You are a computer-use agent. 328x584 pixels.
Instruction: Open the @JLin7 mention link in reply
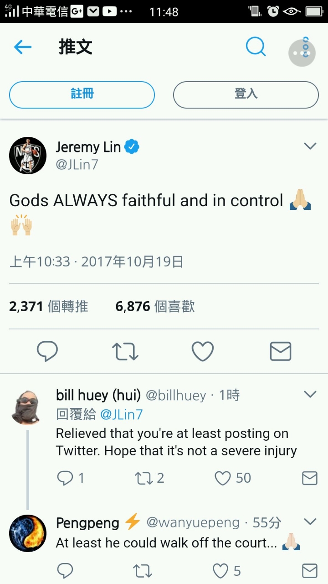pos(121,414)
